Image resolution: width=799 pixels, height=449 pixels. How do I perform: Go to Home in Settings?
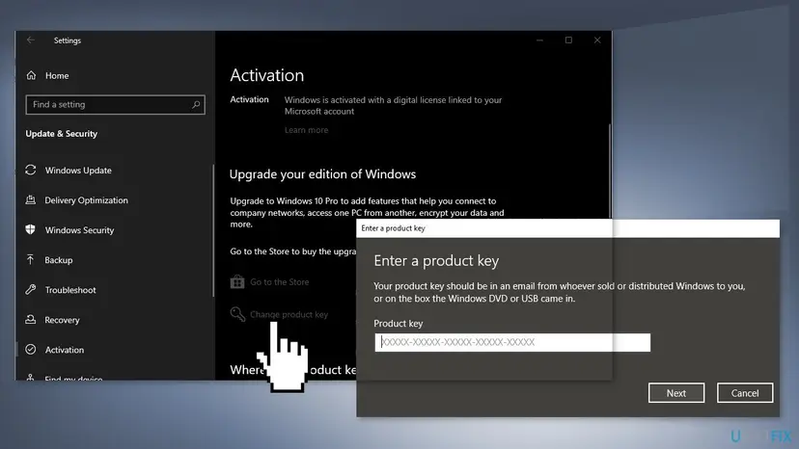[57, 75]
